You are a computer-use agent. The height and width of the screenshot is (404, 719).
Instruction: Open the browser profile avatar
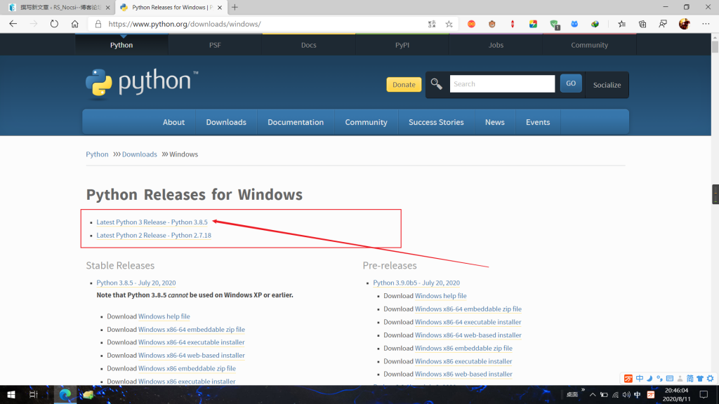point(684,24)
